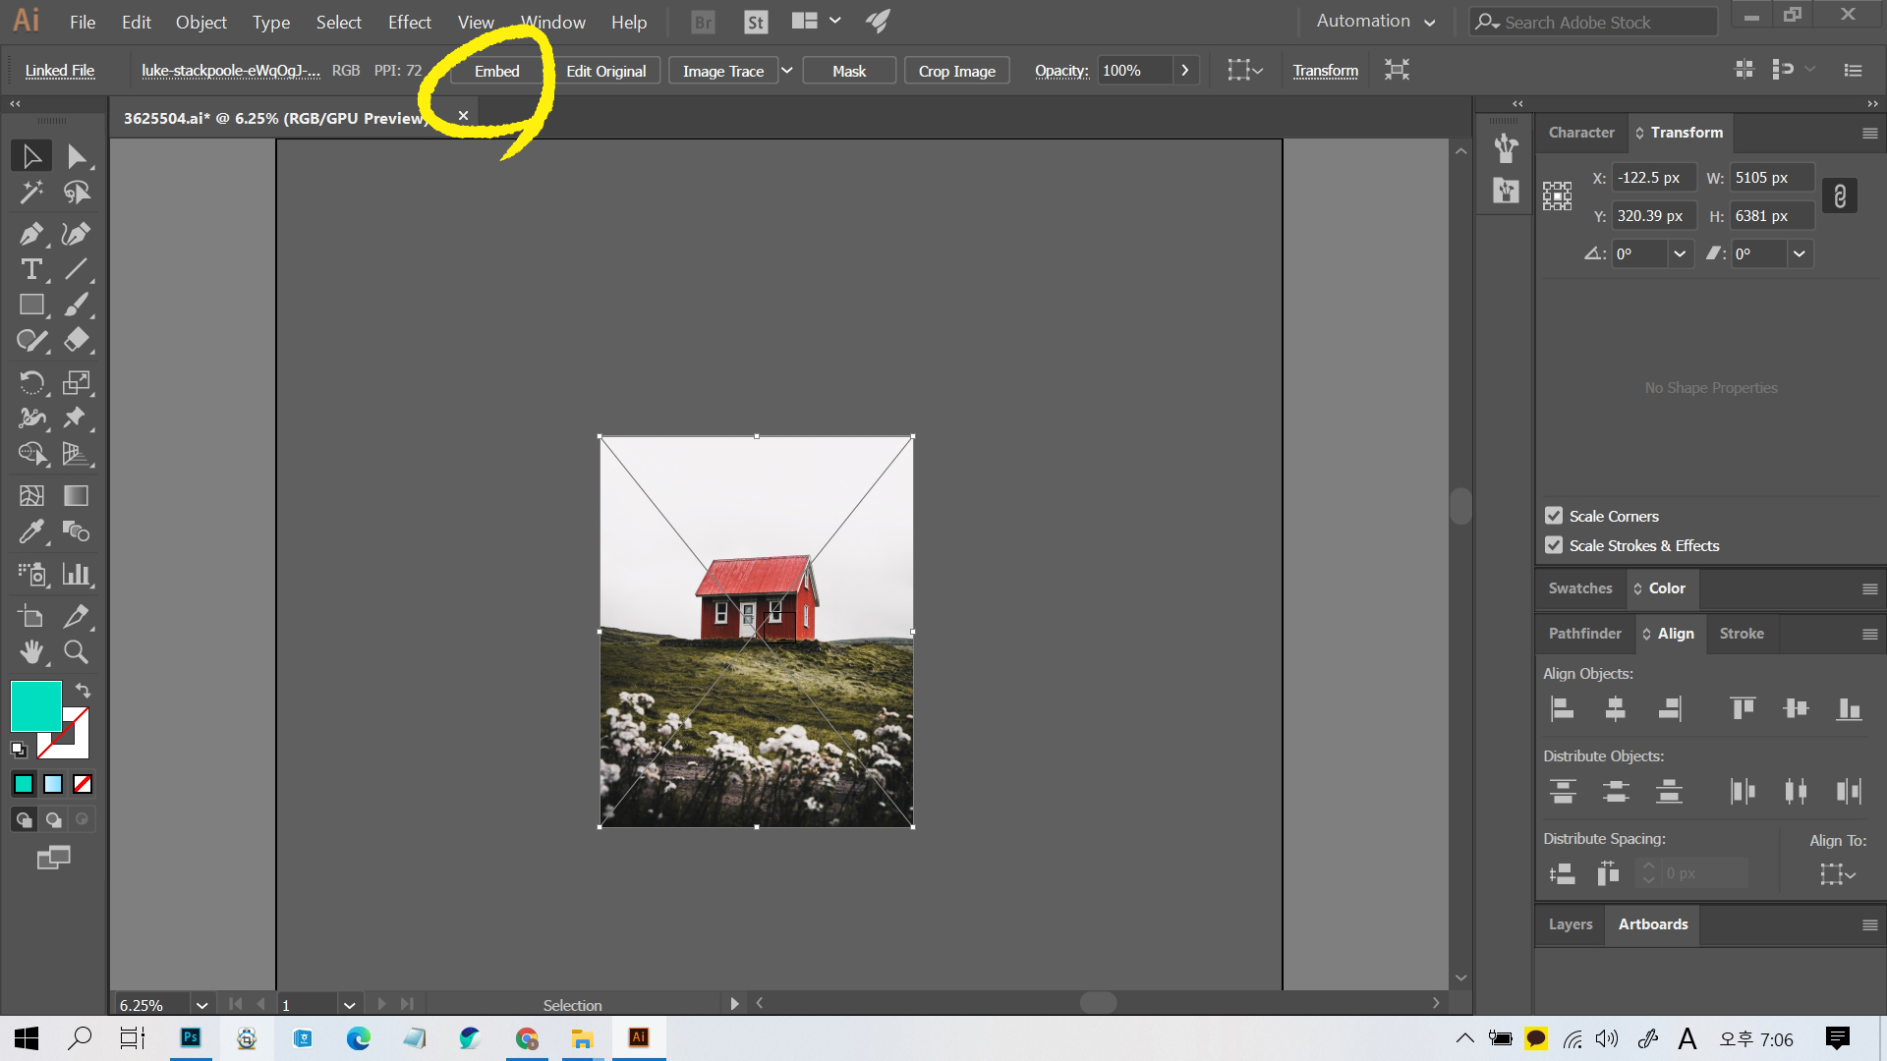Switch to the Layers tab
The height and width of the screenshot is (1061, 1887).
pos(1570,924)
